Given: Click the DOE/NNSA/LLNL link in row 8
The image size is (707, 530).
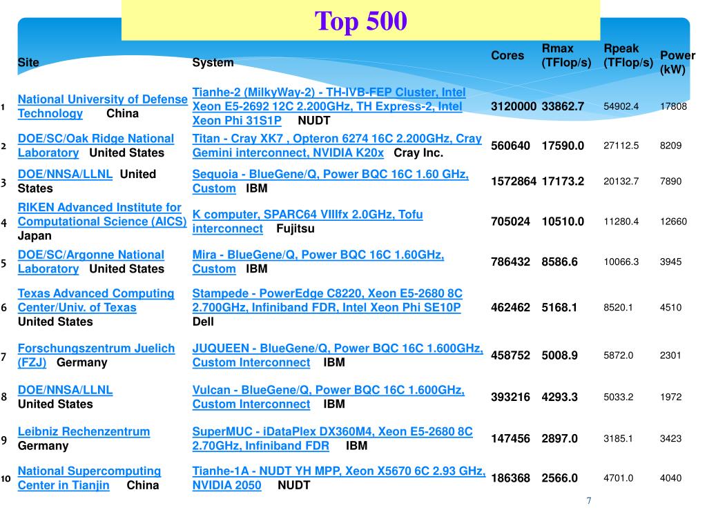Looking at the screenshot, I should tap(65, 391).
